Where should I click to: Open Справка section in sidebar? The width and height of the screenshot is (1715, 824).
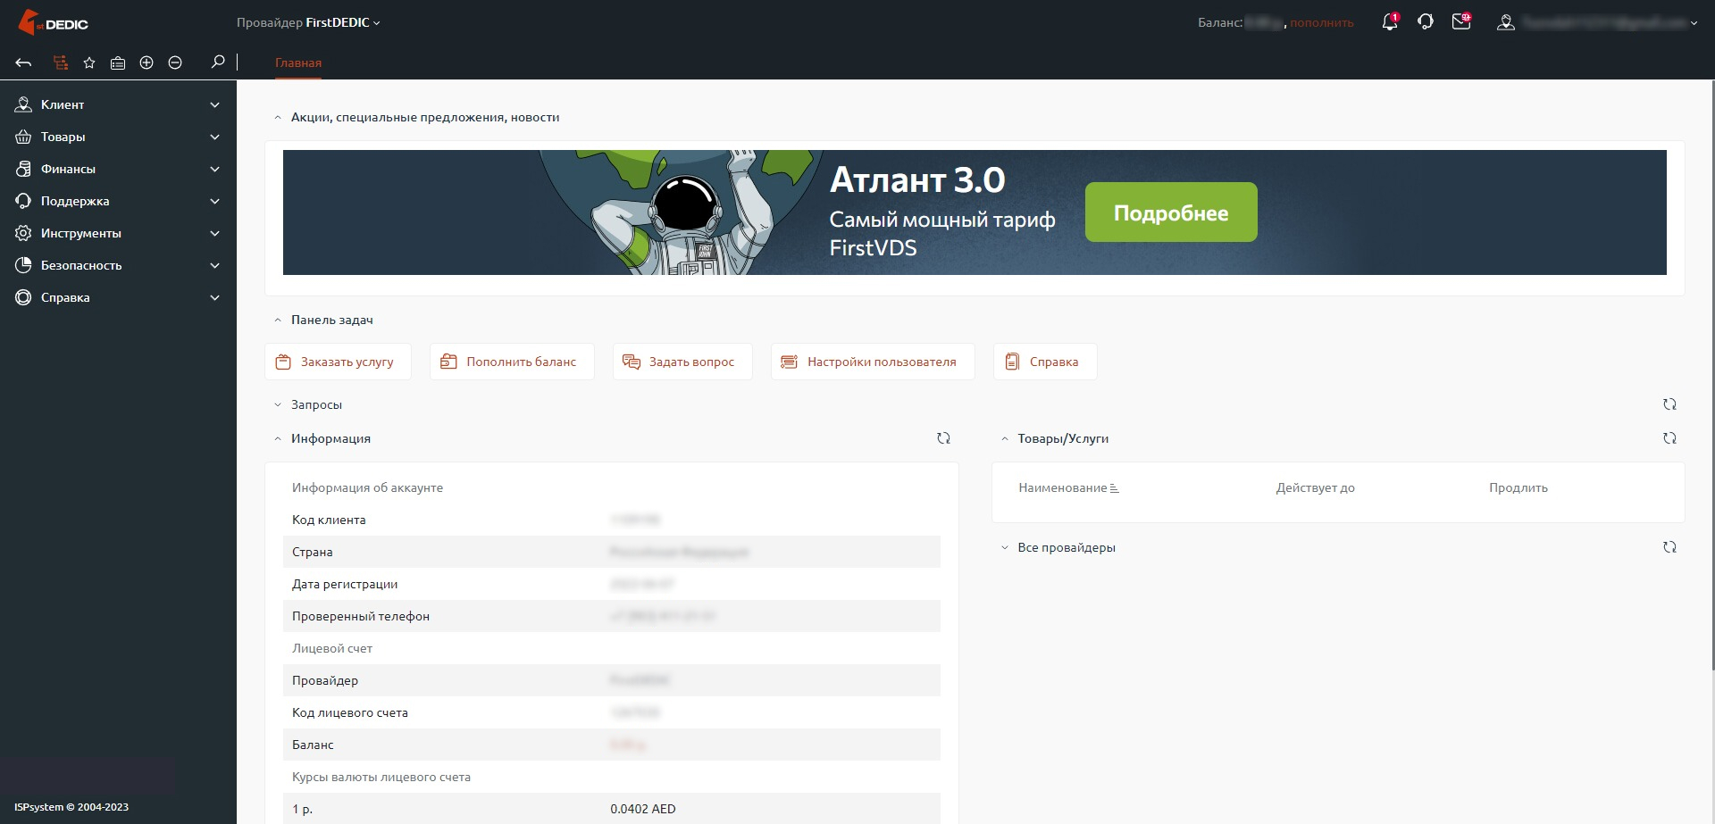click(x=118, y=297)
